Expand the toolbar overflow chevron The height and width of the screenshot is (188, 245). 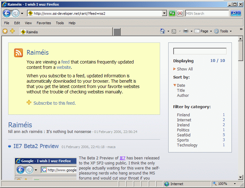[x=241, y=29]
